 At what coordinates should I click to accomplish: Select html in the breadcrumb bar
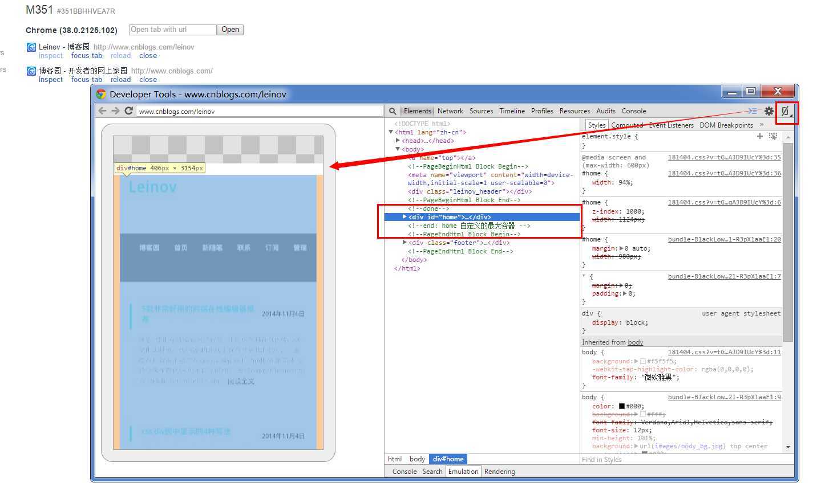pos(395,459)
